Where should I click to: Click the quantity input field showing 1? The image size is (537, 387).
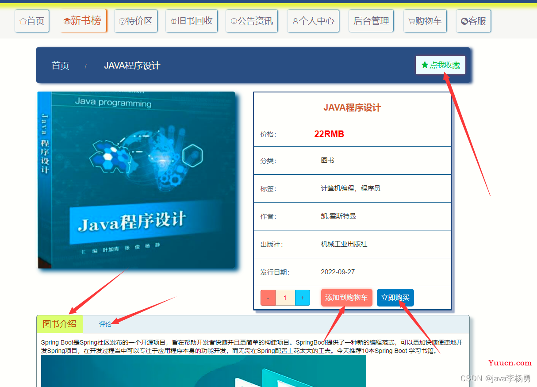(x=285, y=298)
